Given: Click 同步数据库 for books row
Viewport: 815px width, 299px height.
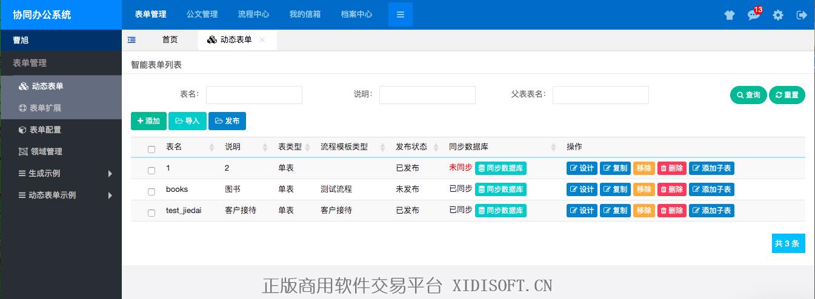Looking at the screenshot, I should 501,189.
